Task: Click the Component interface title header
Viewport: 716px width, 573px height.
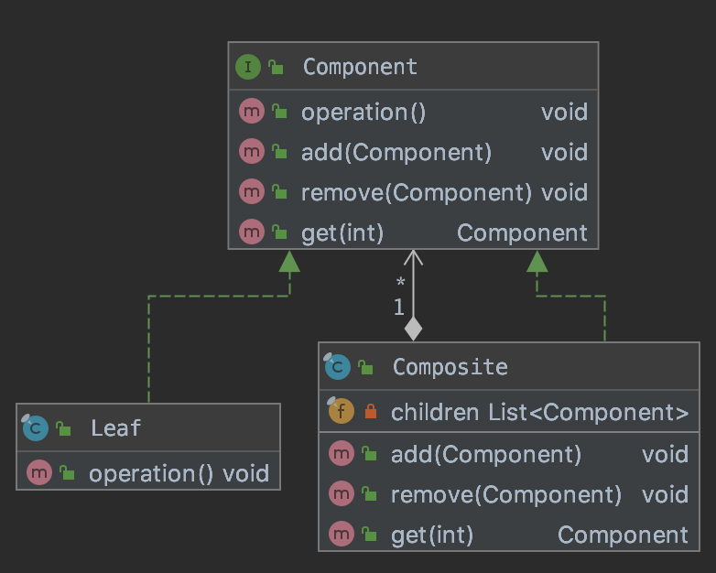Action: click(x=413, y=67)
